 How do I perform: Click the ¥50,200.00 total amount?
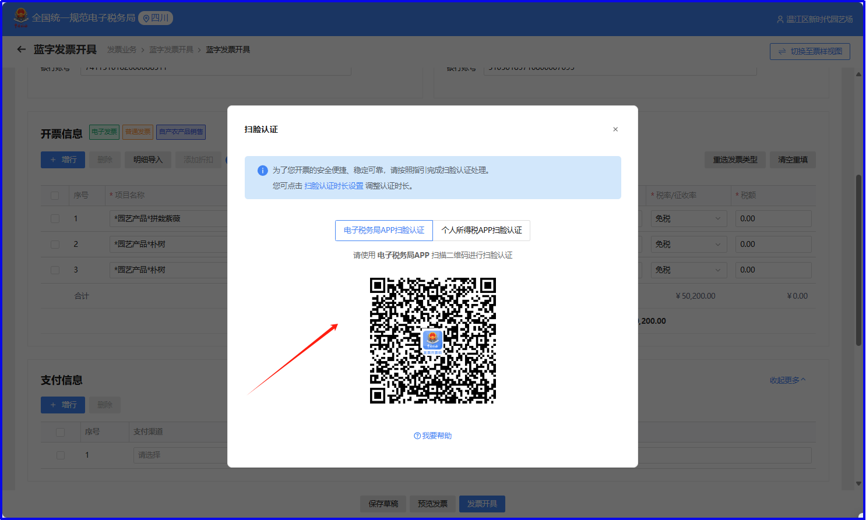(695, 296)
